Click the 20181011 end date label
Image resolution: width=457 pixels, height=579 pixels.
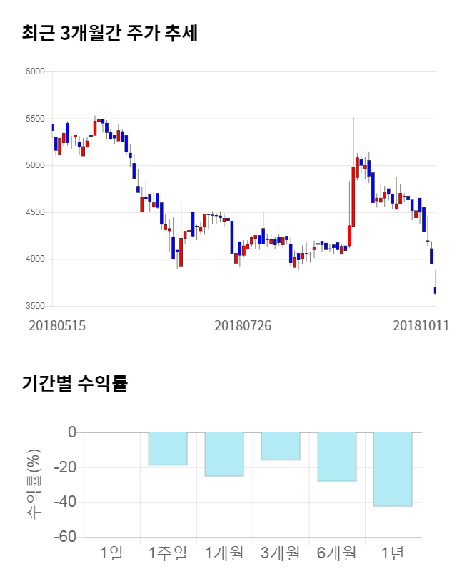421,325
